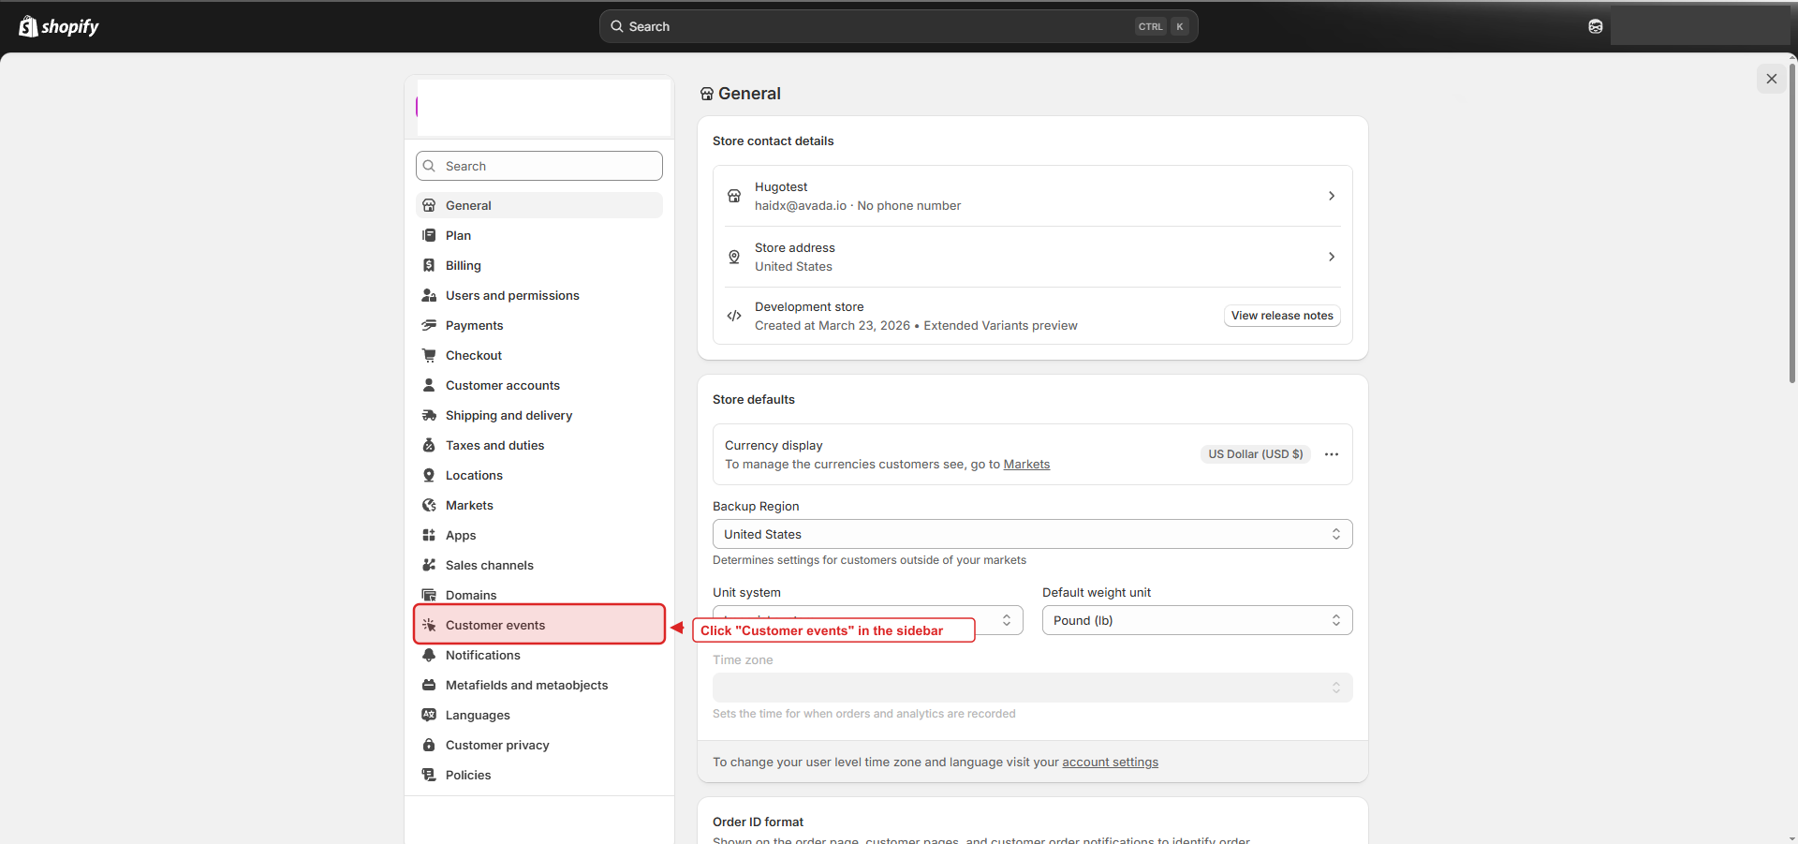Screen dimensions: 1798x844
Task: Click the Shipping and delivery truck icon
Action: point(429,415)
